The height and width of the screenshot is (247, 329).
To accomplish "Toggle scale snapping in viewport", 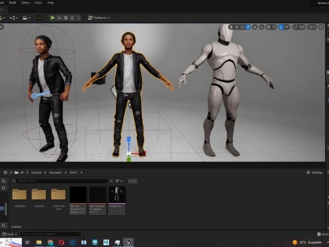I will (295, 27).
